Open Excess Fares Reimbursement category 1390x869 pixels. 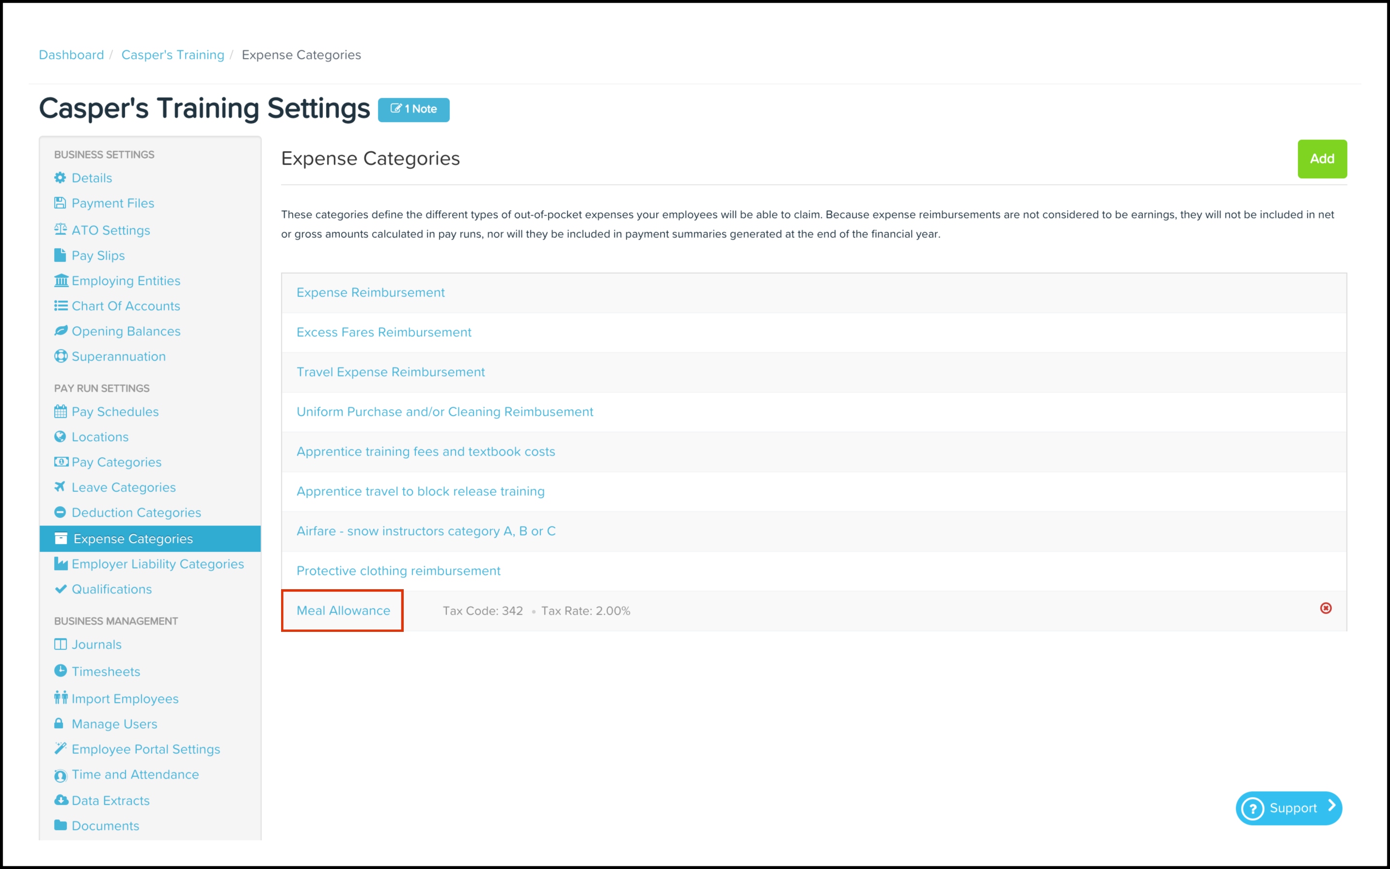(384, 332)
